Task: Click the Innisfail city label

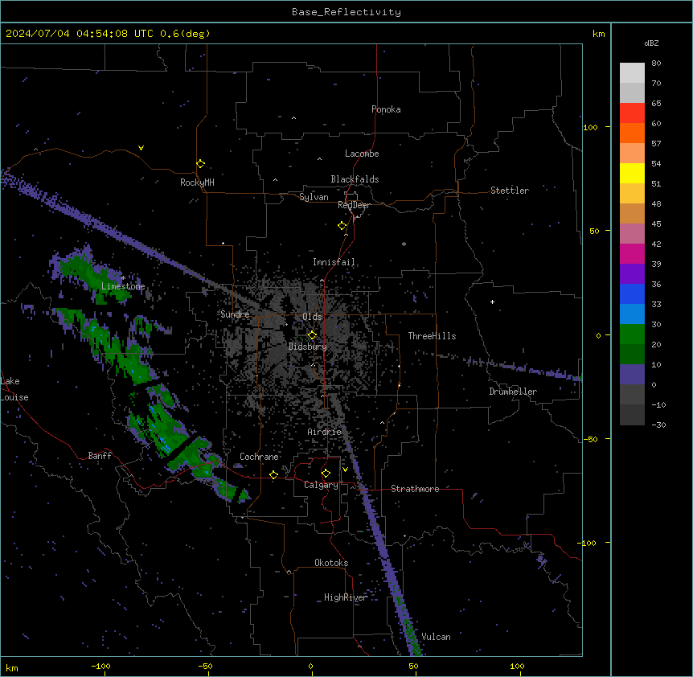Action: pyautogui.click(x=334, y=262)
